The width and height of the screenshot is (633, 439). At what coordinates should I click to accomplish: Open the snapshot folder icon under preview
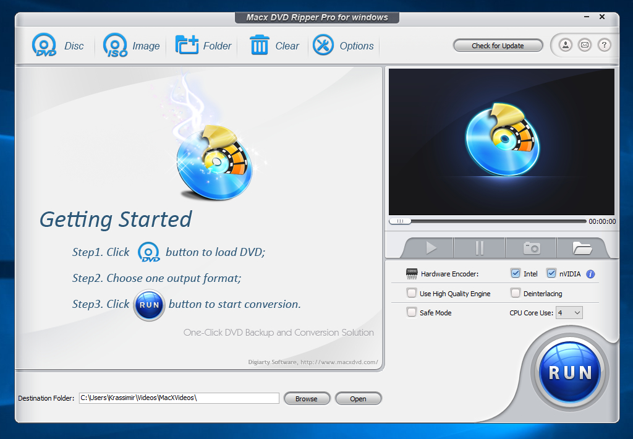point(582,248)
